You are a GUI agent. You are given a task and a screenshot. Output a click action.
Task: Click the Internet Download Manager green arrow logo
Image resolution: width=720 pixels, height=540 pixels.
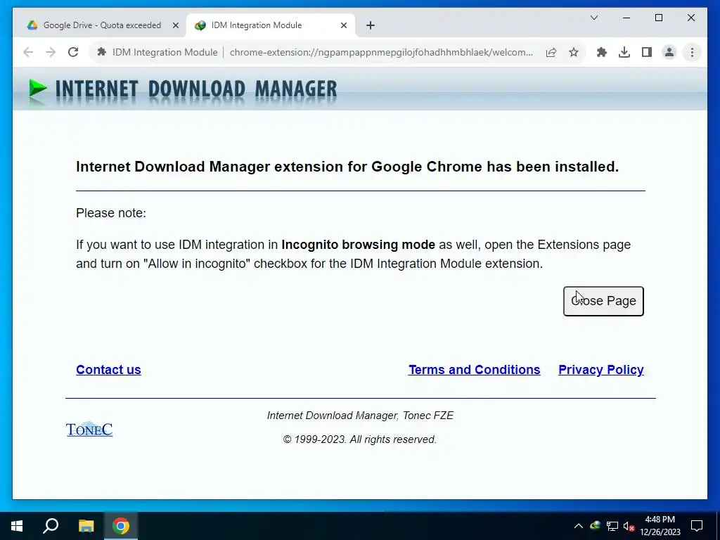tap(38, 89)
